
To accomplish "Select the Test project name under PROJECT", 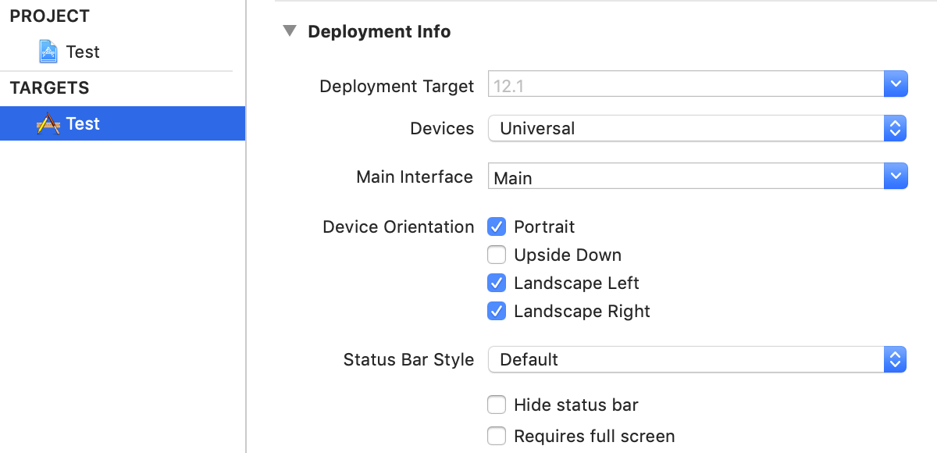I will click(x=83, y=52).
